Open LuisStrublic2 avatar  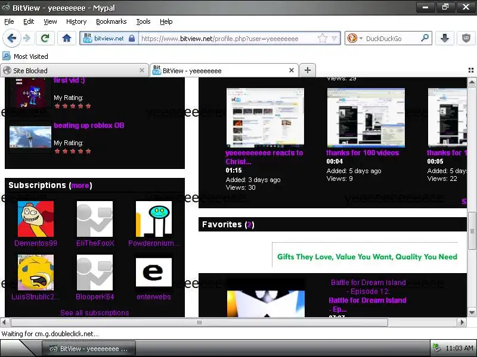coord(36,273)
